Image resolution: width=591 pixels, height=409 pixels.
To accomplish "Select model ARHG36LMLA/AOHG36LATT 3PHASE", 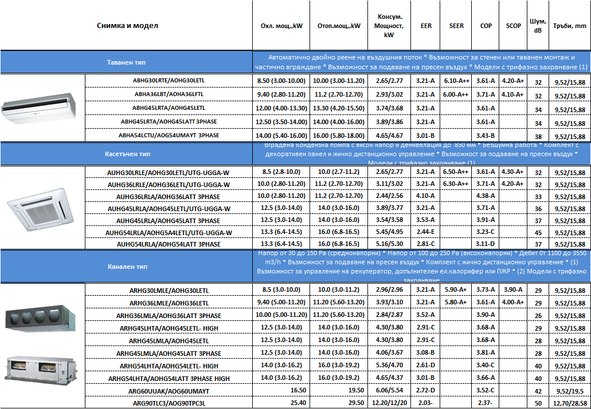I will tap(169, 315).
